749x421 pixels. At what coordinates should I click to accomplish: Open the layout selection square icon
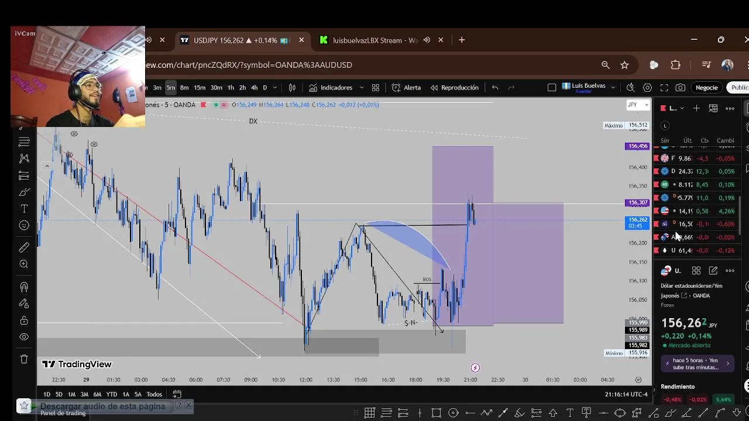coord(552,88)
